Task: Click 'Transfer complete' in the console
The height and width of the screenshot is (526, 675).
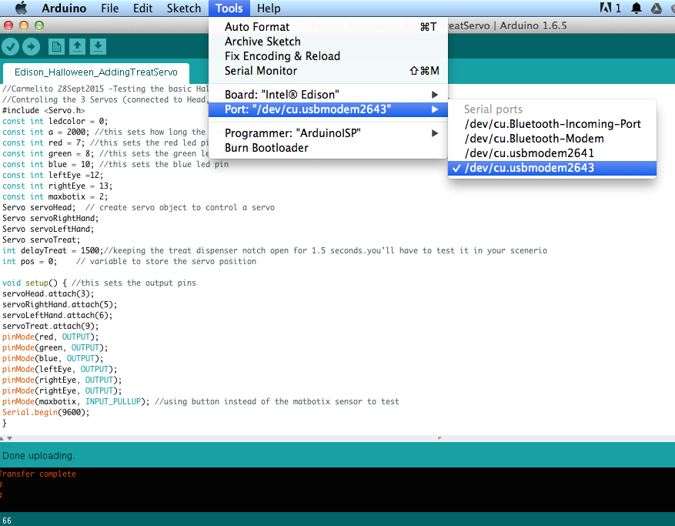Action: tap(38, 474)
